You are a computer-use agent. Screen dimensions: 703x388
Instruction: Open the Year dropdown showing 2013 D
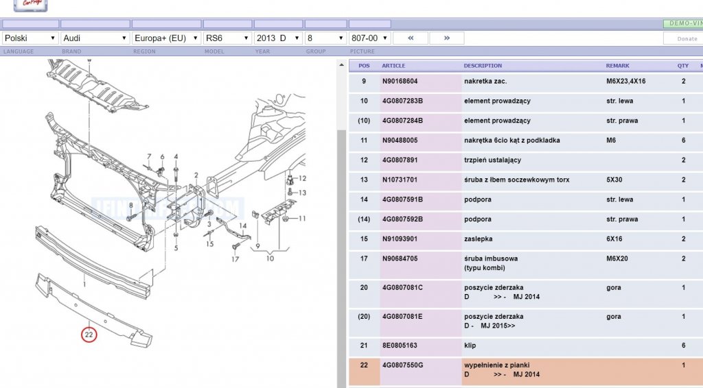[278, 38]
